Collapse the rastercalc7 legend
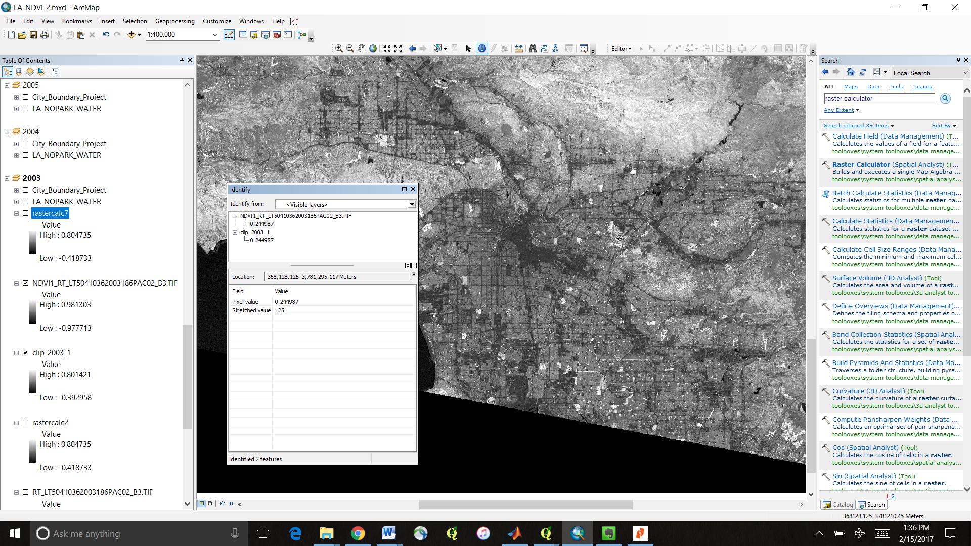 (x=16, y=213)
